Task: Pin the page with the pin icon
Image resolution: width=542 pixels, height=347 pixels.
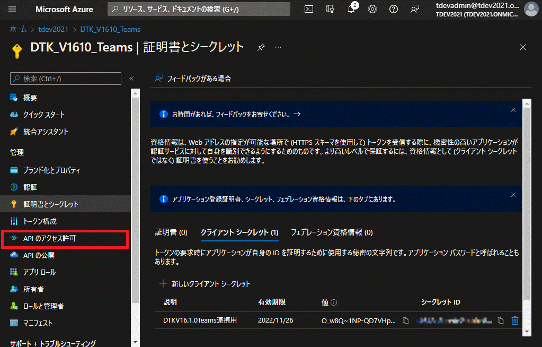Action: coord(261,47)
